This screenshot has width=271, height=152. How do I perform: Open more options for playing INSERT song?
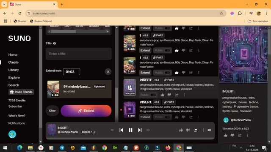(x=185, y=95)
